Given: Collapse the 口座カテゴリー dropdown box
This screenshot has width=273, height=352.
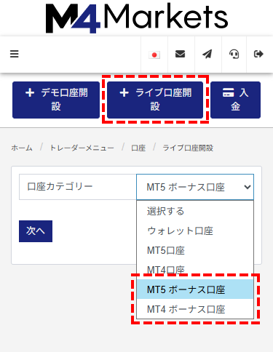Looking at the screenshot, I should pyautogui.click(x=195, y=187).
